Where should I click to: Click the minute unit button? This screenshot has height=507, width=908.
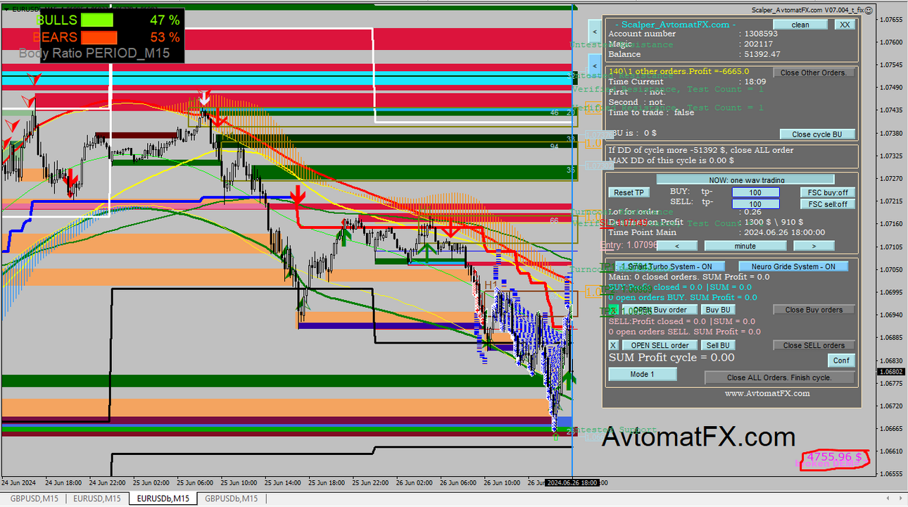pyautogui.click(x=745, y=246)
